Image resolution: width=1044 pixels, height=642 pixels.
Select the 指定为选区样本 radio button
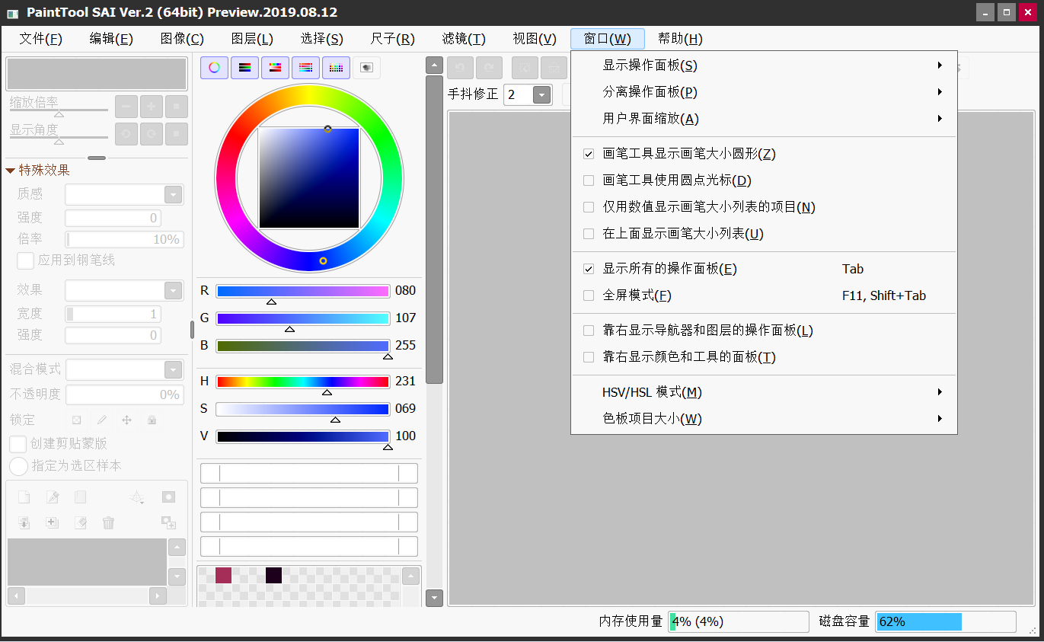(x=18, y=465)
